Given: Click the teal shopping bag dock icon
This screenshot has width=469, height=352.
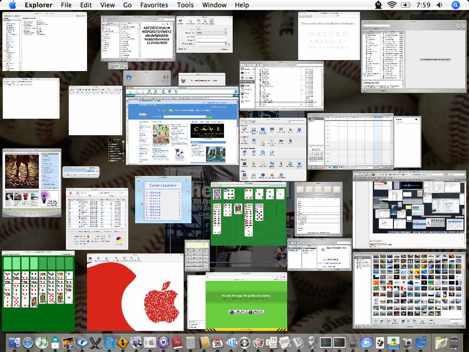Looking at the screenshot, I should [55, 342].
